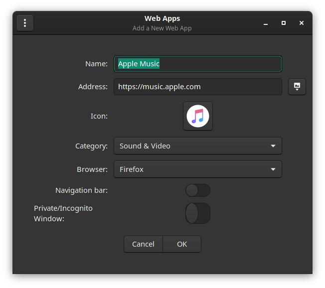Image resolution: width=325 pixels, height=288 pixels.
Task: Open the Category dropdown showing Sound & Video
Action: pyautogui.click(x=198, y=146)
